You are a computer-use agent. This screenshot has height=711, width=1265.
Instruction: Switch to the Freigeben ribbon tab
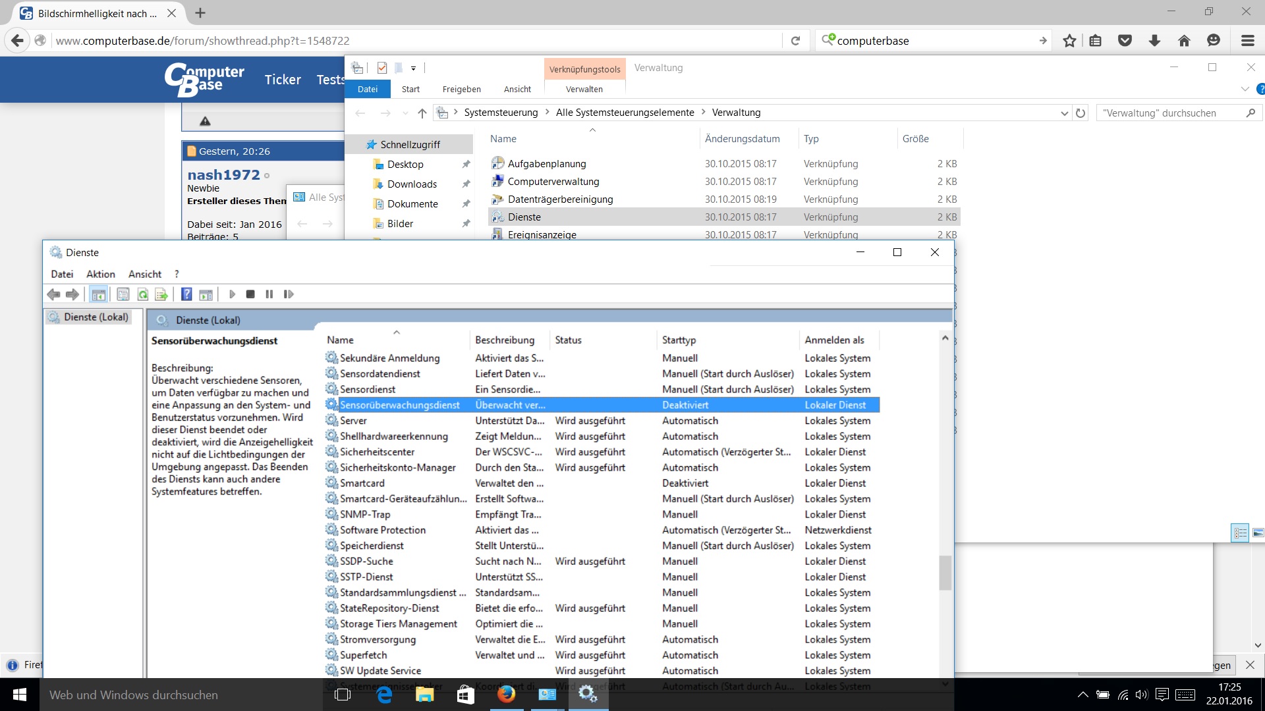[461, 89]
